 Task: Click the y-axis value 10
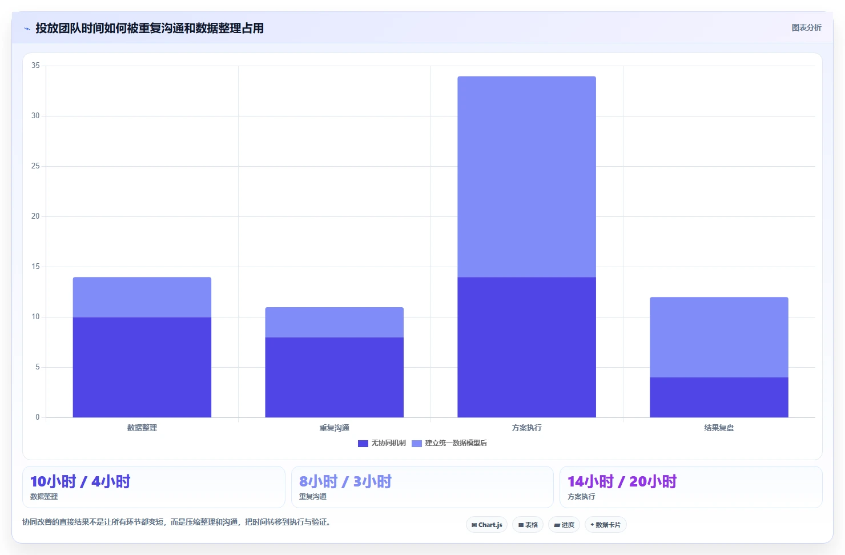tap(35, 317)
